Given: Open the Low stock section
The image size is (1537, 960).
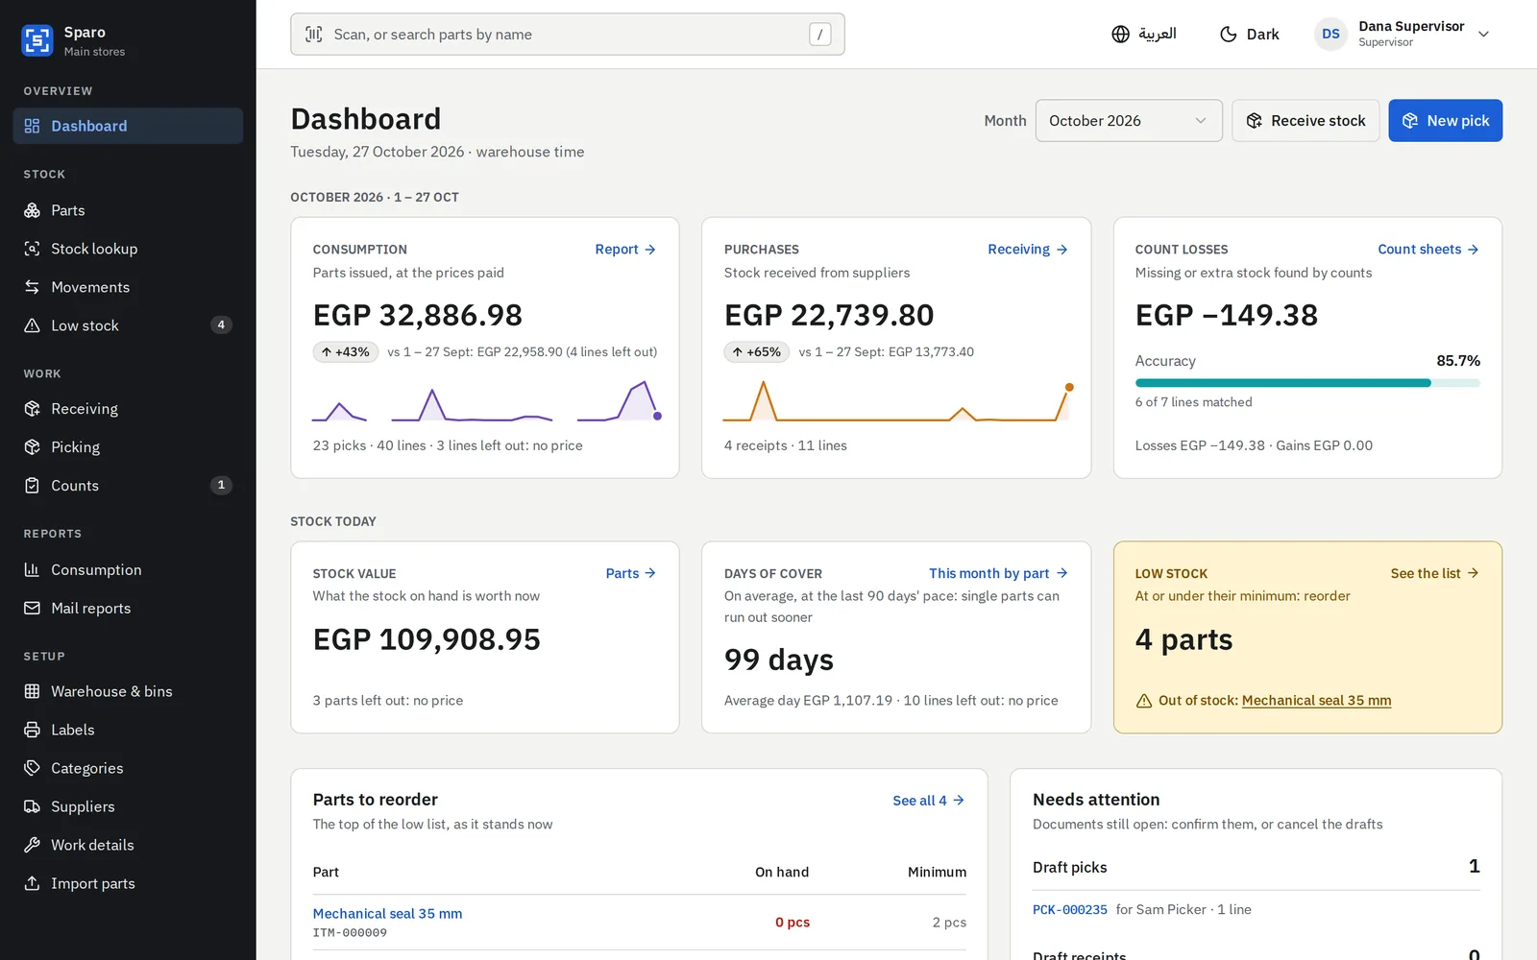Looking at the screenshot, I should click(128, 325).
